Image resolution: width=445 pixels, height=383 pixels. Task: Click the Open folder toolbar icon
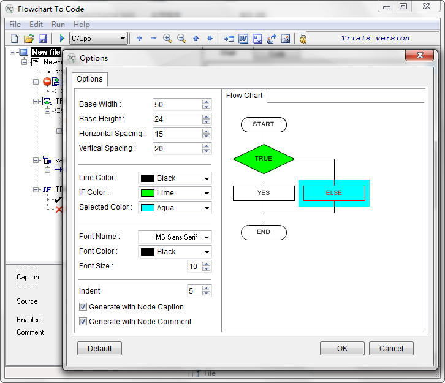click(x=29, y=38)
